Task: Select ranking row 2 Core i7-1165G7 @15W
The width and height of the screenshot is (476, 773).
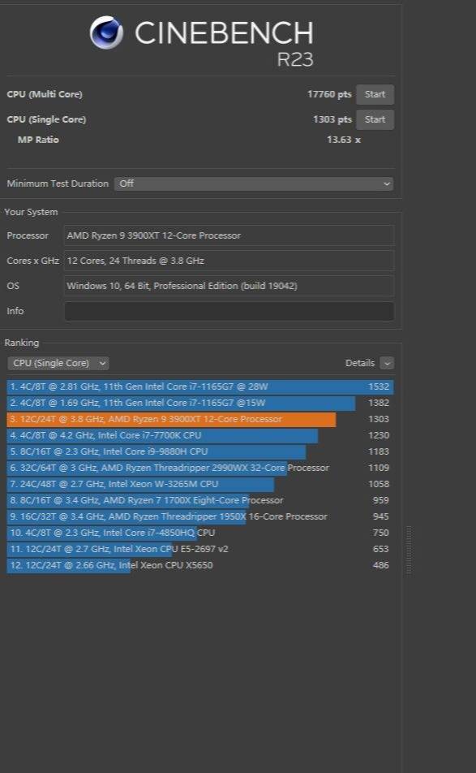Action: point(200,403)
